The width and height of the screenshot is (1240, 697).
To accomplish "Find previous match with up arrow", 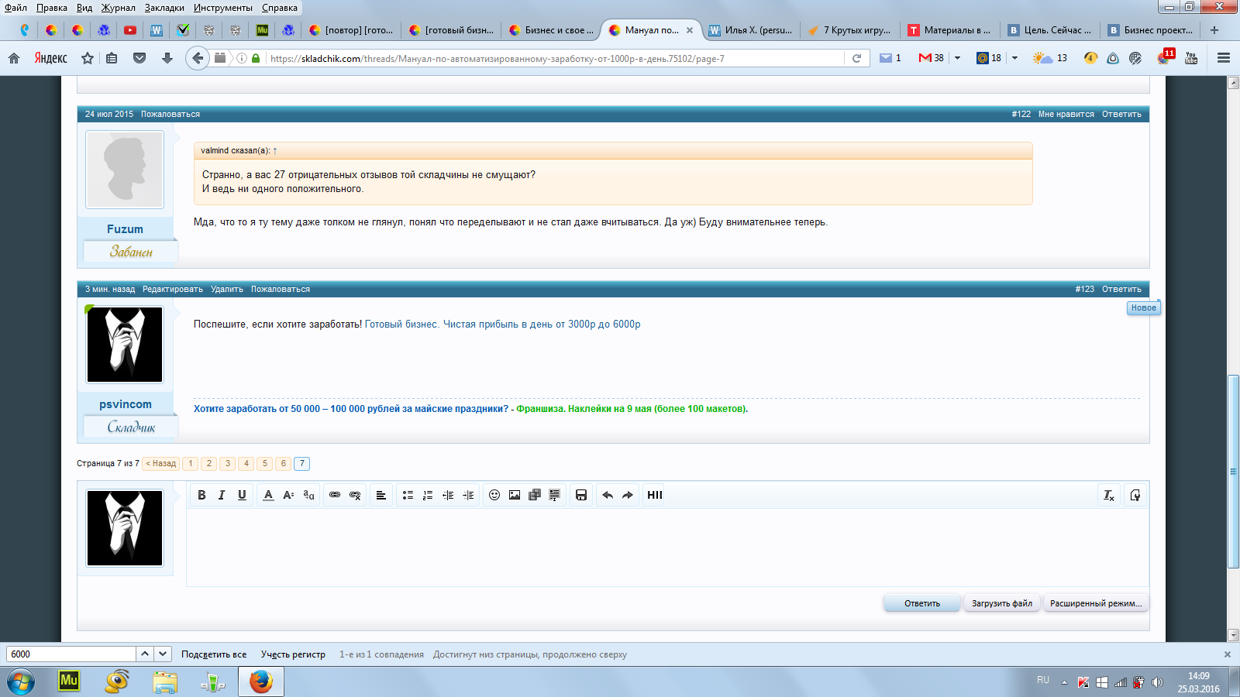I will pos(145,654).
